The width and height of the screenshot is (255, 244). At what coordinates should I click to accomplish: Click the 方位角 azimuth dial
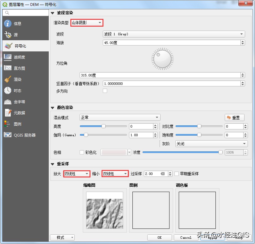point(162,59)
